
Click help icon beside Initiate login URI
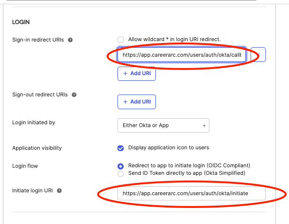pos(59,190)
